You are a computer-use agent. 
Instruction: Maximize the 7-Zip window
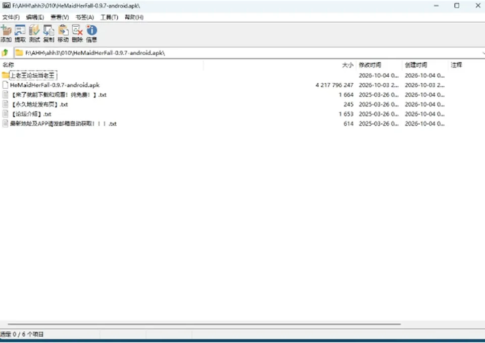[457, 6]
